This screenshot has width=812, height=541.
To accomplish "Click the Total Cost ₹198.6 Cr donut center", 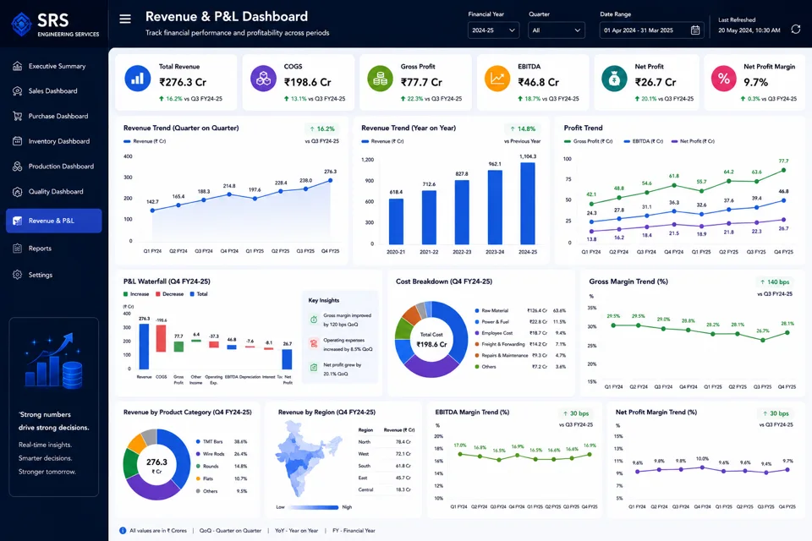I will coord(431,340).
